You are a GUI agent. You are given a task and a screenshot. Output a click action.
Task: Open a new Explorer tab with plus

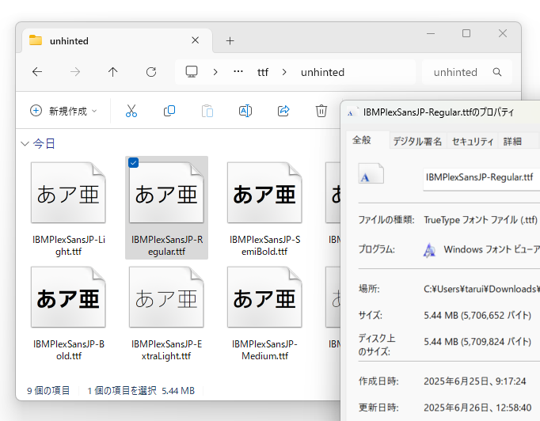(x=230, y=41)
